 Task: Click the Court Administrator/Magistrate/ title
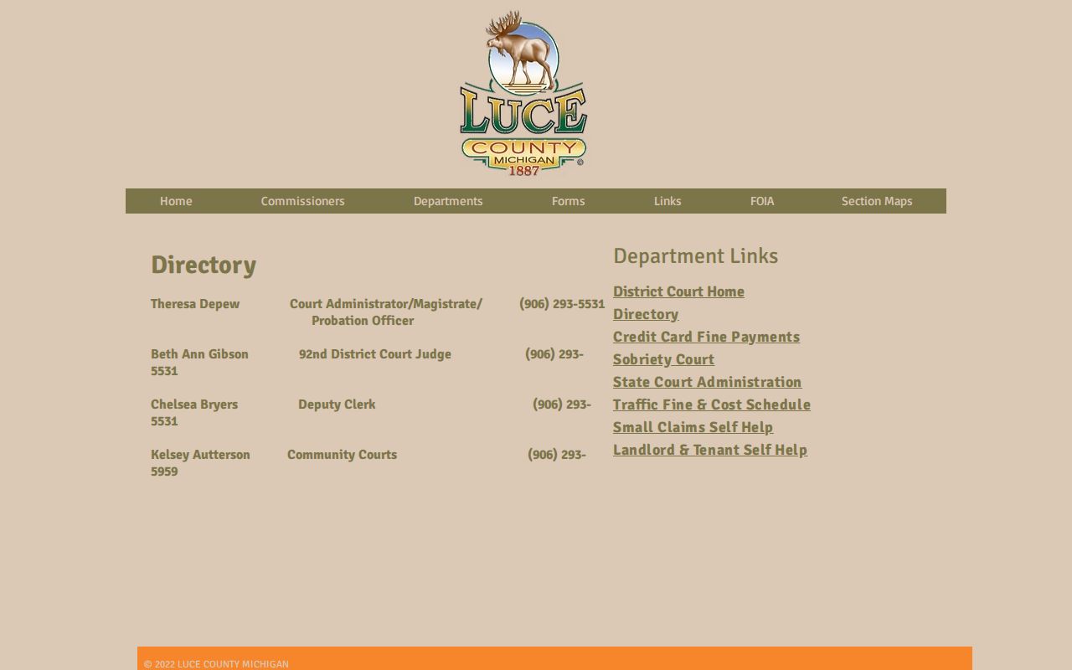pyautogui.click(x=386, y=304)
